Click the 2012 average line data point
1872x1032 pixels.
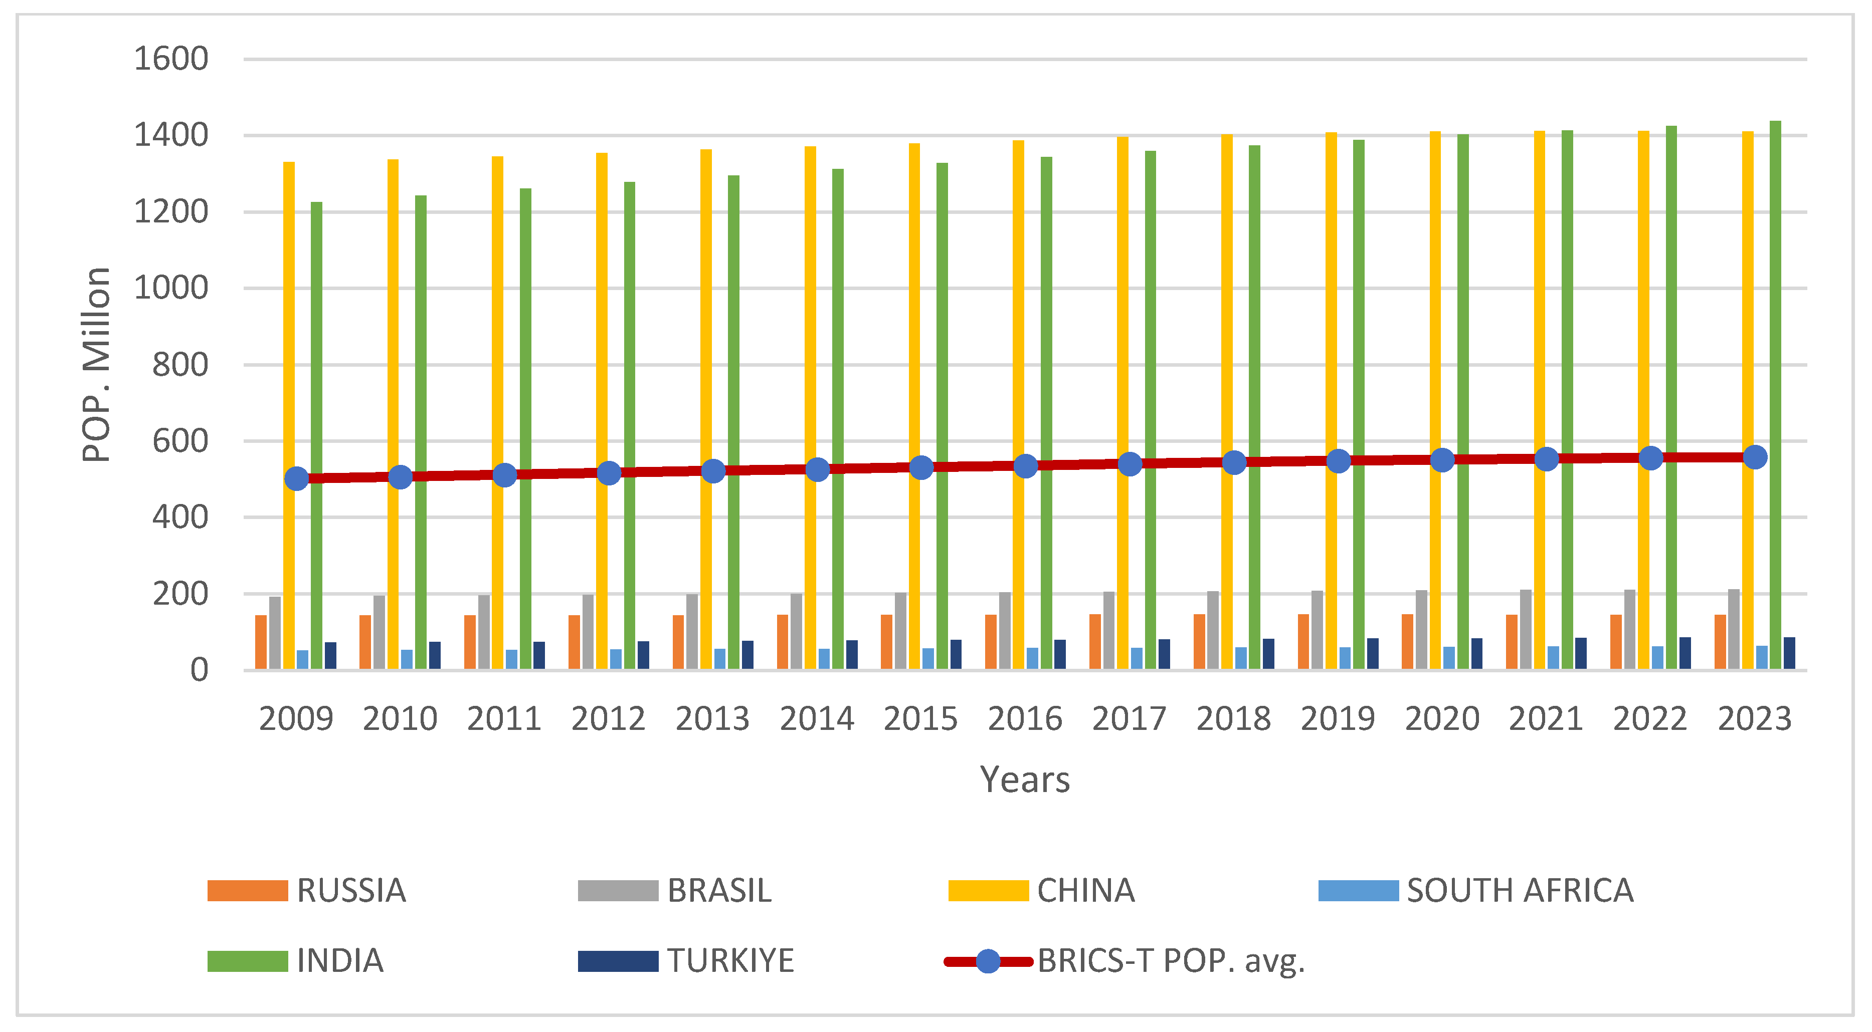pyautogui.click(x=609, y=473)
